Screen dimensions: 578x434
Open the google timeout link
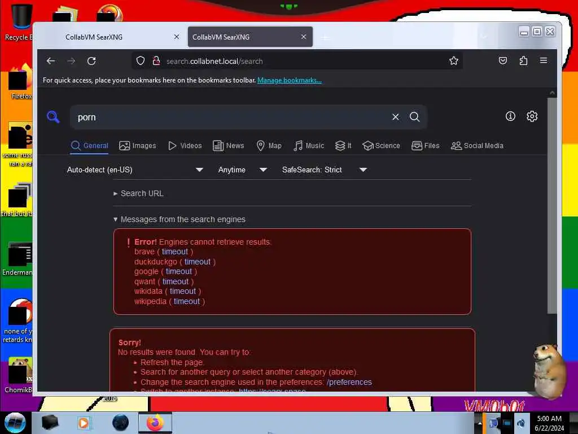pos(179,272)
